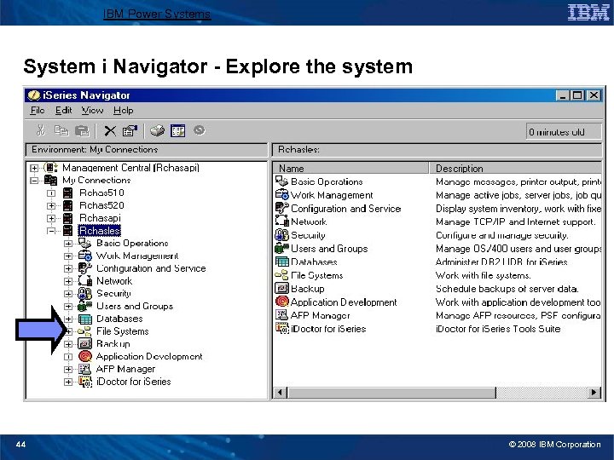Open the Properties toolbar icon
Screen dimensions: 614x460
[130, 130]
